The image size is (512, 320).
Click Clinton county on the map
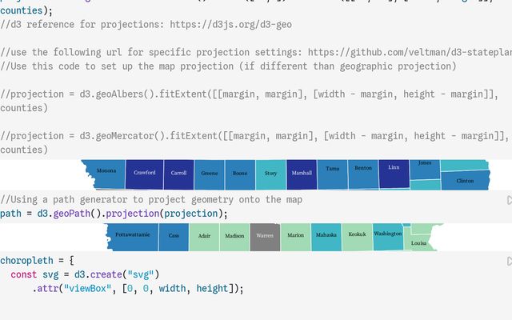click(x=465, y=181)
